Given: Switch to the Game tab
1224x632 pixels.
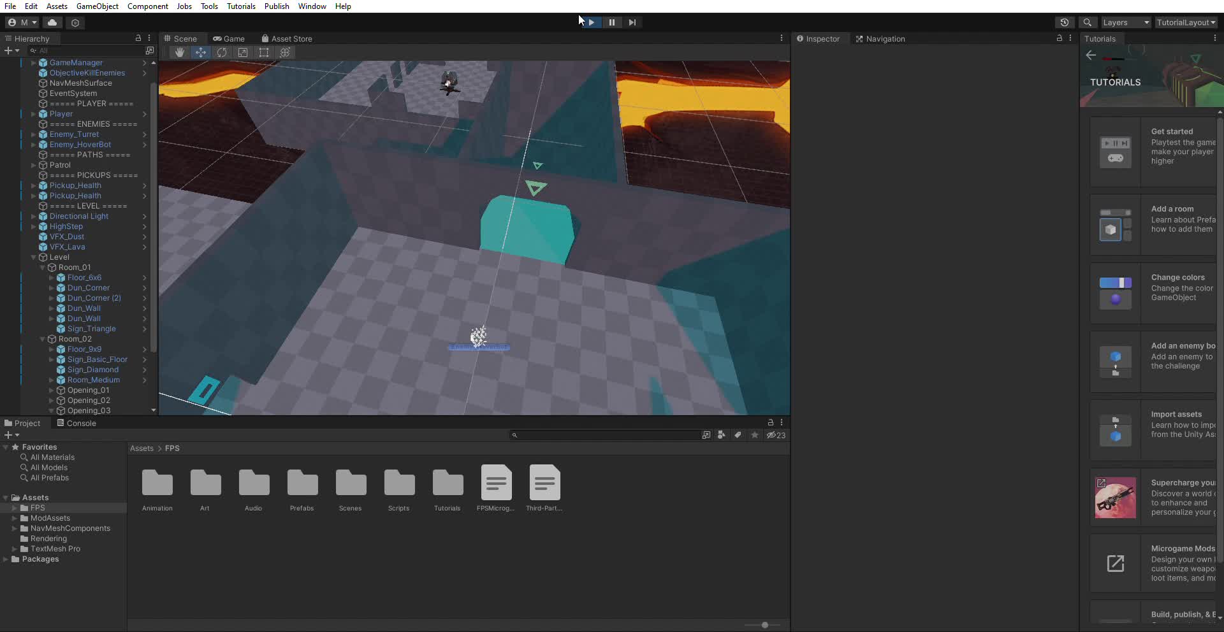Looking at the screenshot, I should (x=229, y=38).
